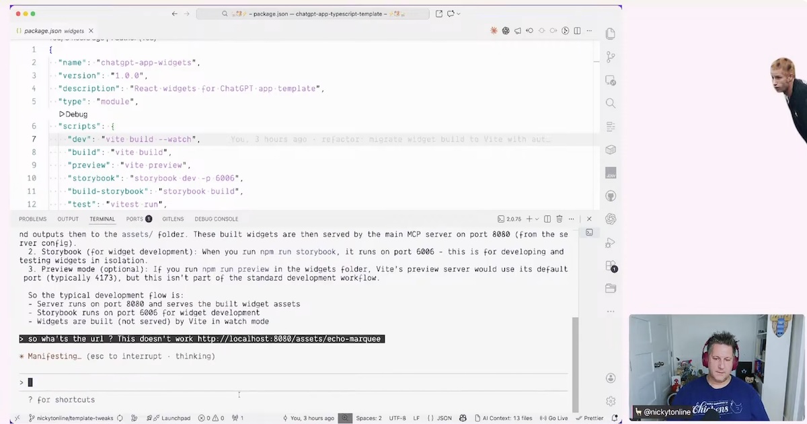Open Run and Debug view
Viewport: 807px width, 424px height.
coord(611,242)
